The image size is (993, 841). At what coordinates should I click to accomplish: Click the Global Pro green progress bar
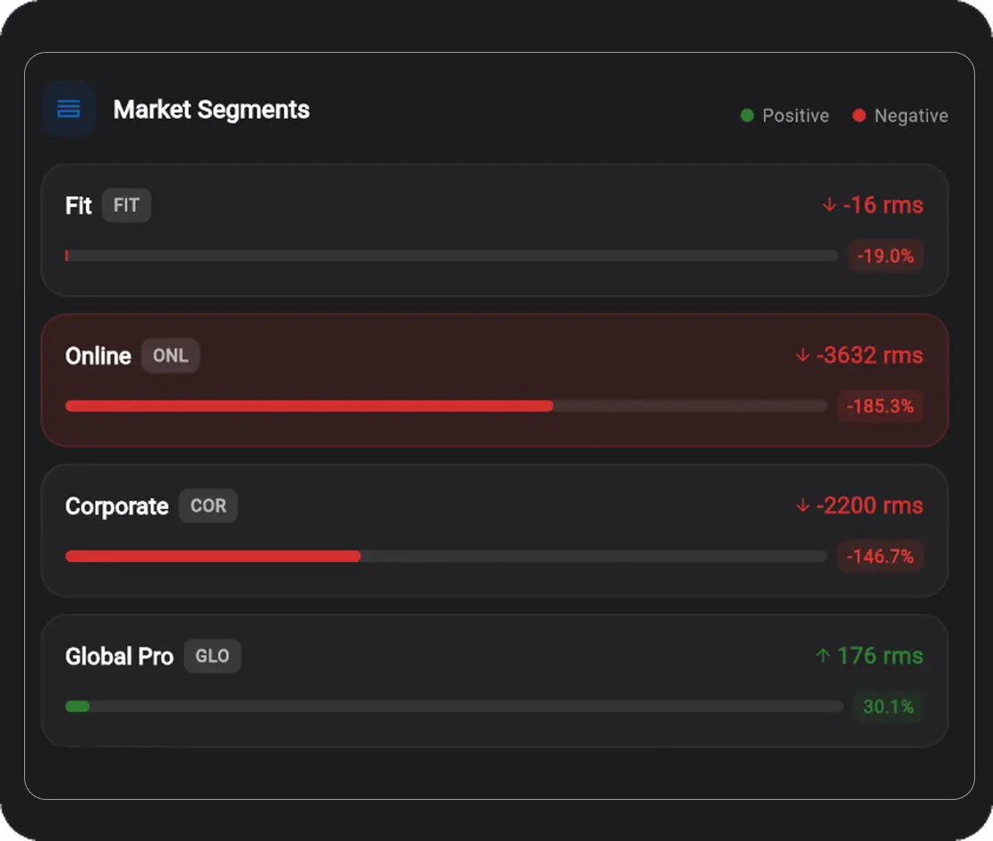click(x=77, y=706)
